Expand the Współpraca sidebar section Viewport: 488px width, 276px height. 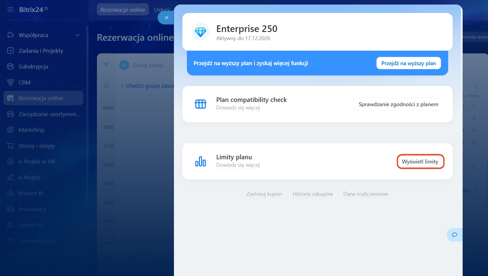coord(77,35)
